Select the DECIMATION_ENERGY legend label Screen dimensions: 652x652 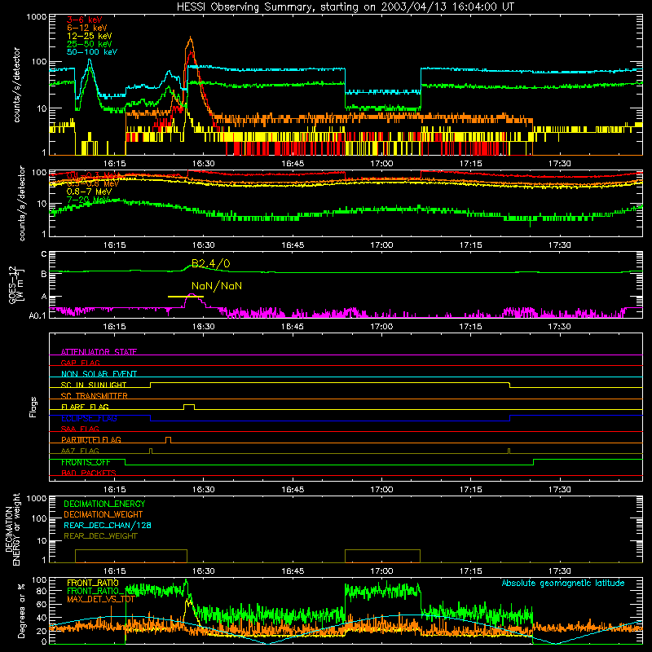click(x=104, y=504)
